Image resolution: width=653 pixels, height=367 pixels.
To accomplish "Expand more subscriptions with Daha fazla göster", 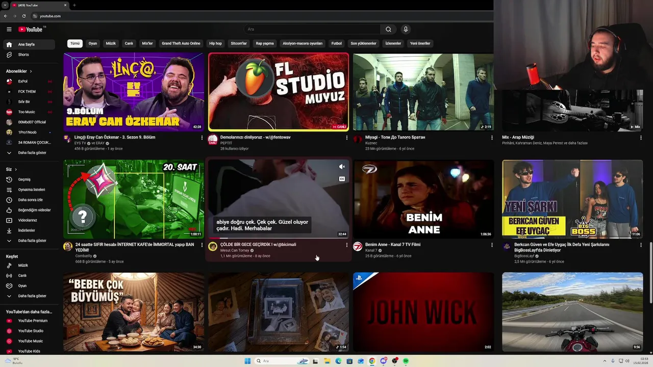I will coord(29,153).
